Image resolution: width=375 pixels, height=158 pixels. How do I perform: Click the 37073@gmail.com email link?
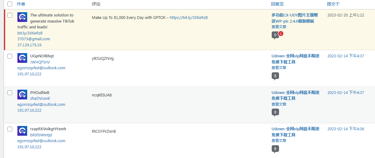tap(34, 39)
